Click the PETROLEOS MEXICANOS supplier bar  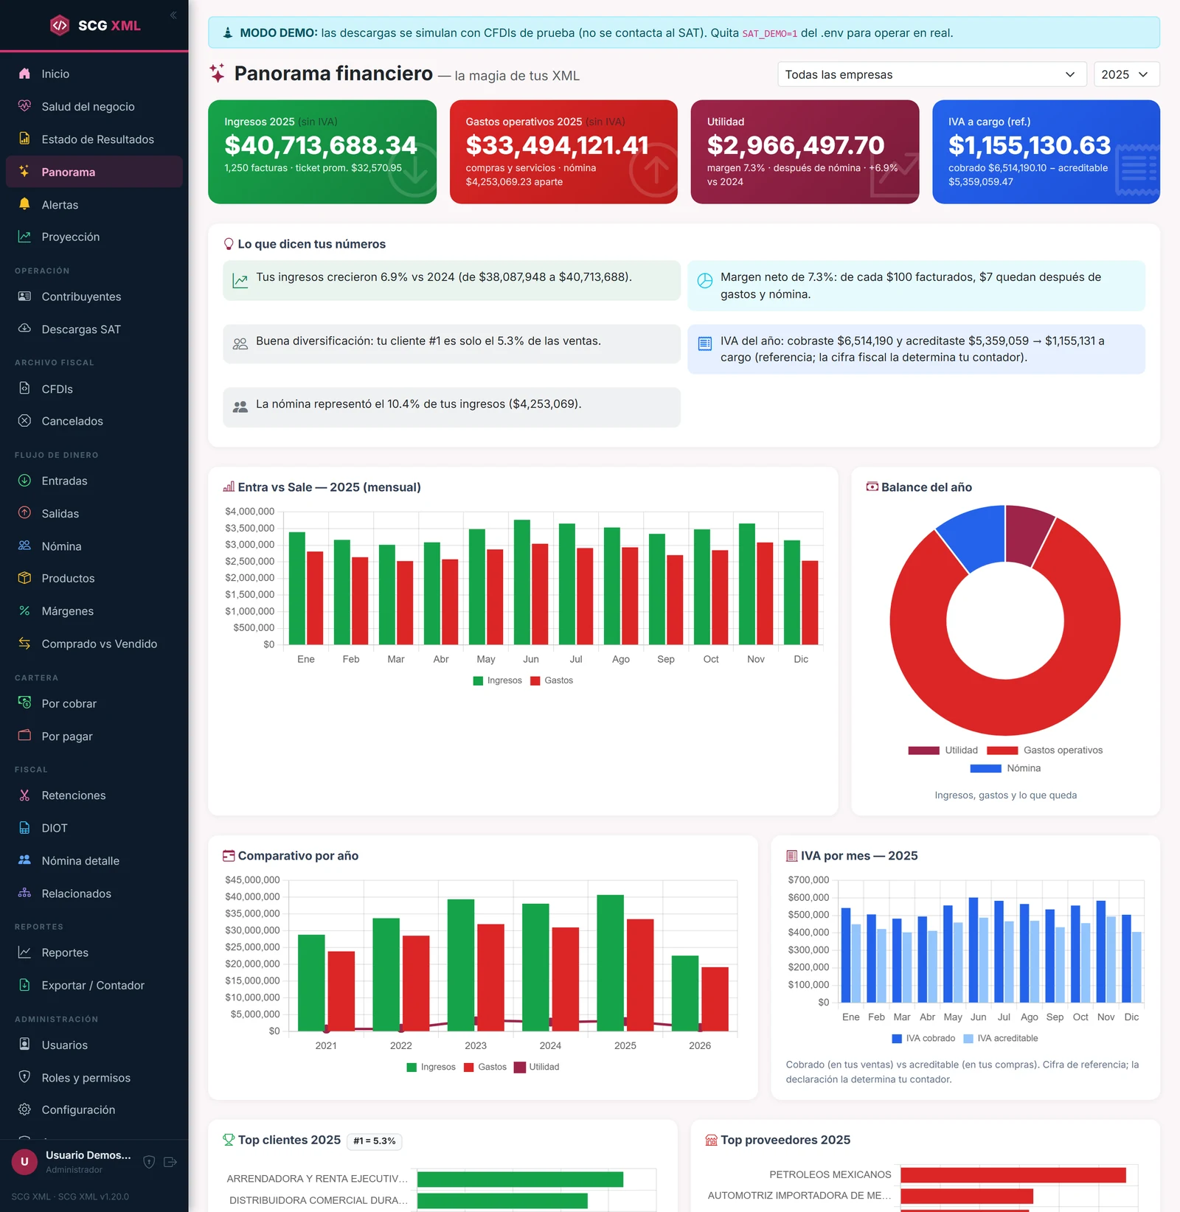[x=1013, y=1174]
